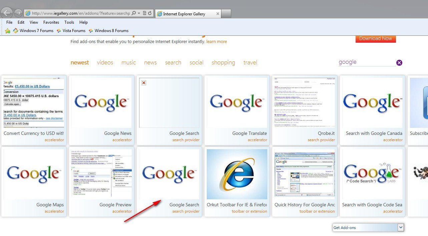Click 'accelerator' label under Google Maps
Viewport: 428px width, 236px height.
(54, 211)
